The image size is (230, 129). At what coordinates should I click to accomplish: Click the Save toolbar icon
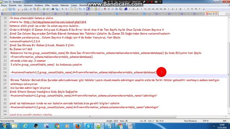click(x=10, y=9)
